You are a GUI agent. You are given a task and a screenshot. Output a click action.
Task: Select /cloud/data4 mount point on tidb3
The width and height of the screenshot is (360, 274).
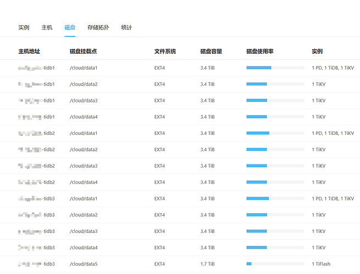click(84, 248)
